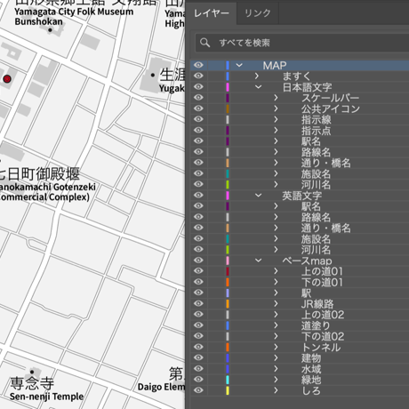
Task: Expand the スケールバー sublayer
Action: (x=276, y=98)
